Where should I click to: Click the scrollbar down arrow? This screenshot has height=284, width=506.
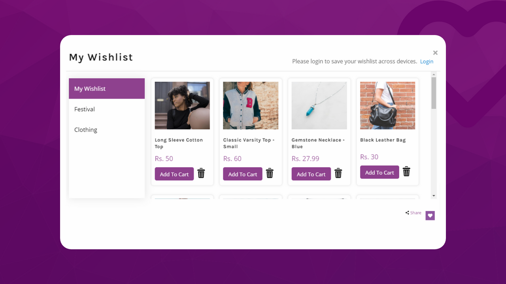tap(433, 195)
